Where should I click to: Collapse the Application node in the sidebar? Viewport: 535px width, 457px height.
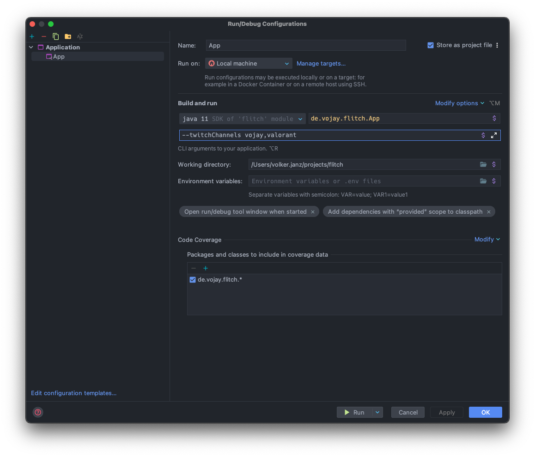tap(30, 47)
